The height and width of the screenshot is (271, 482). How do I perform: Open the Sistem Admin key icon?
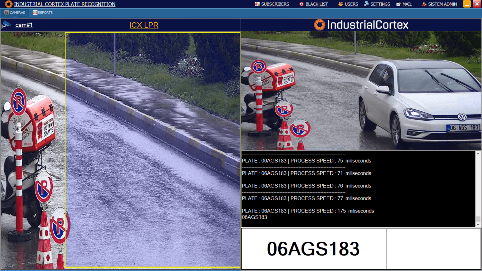[x=424, y=4]
